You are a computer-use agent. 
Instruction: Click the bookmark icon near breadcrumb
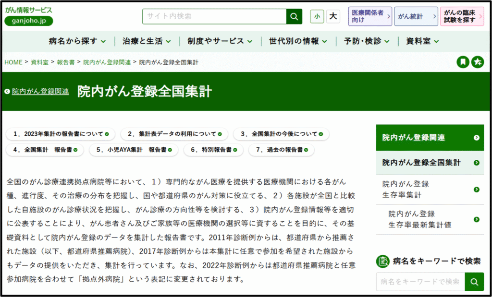(x=463, y=62)
